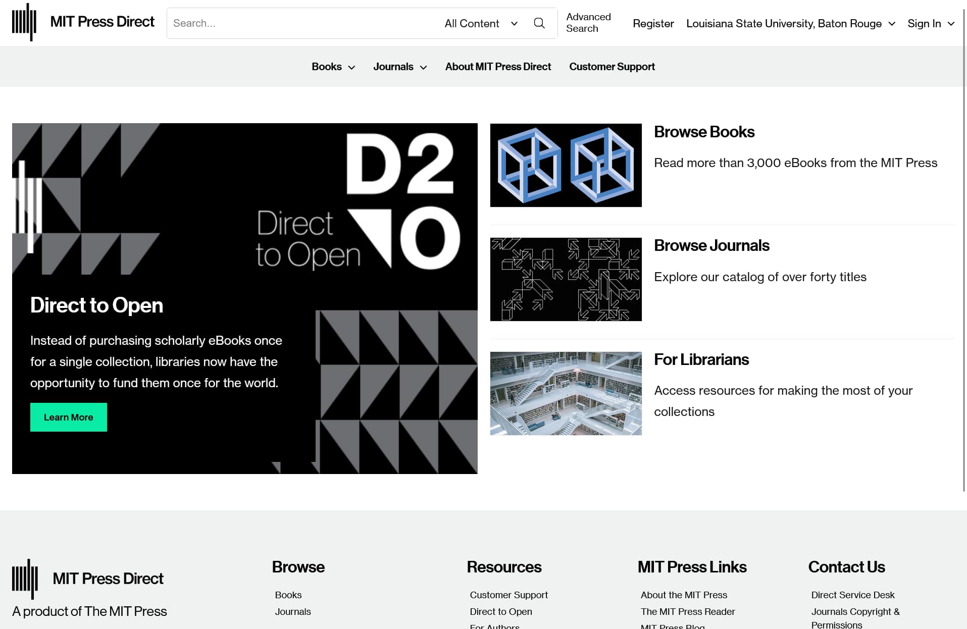Expand the Journals navigation menu
The width and height of the screenshot is (967, 629).
399,67
